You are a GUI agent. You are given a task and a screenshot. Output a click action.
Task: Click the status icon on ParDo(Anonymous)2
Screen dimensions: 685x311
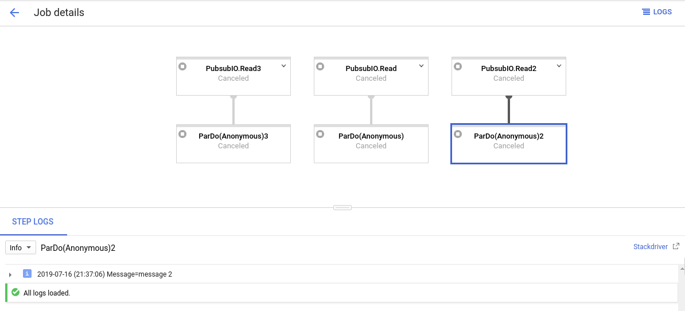458,134
